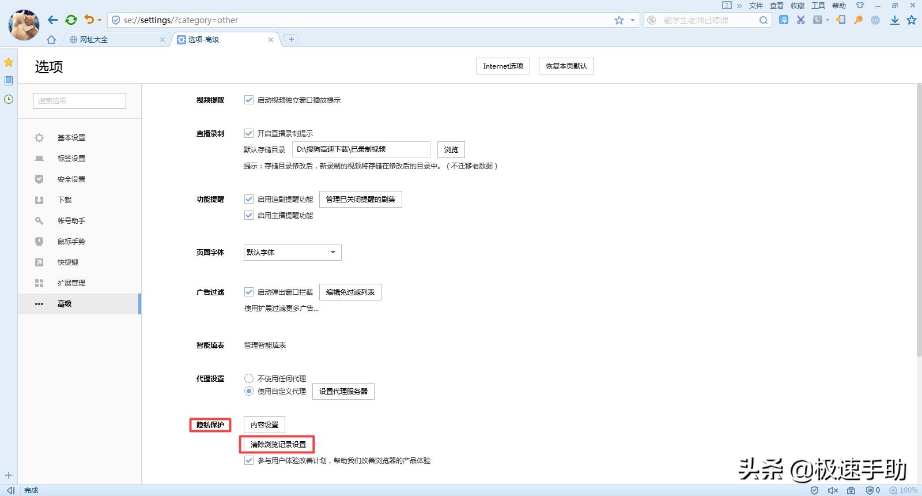Click the Internet选项 button

click(x=503, y=66)
